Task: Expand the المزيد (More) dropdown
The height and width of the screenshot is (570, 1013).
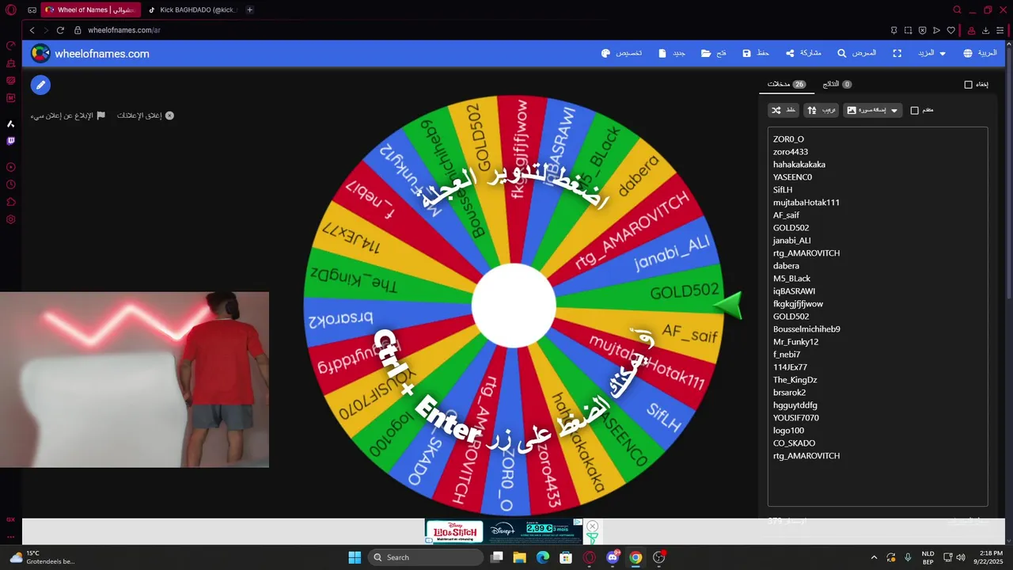Action: tap(931, 53)
